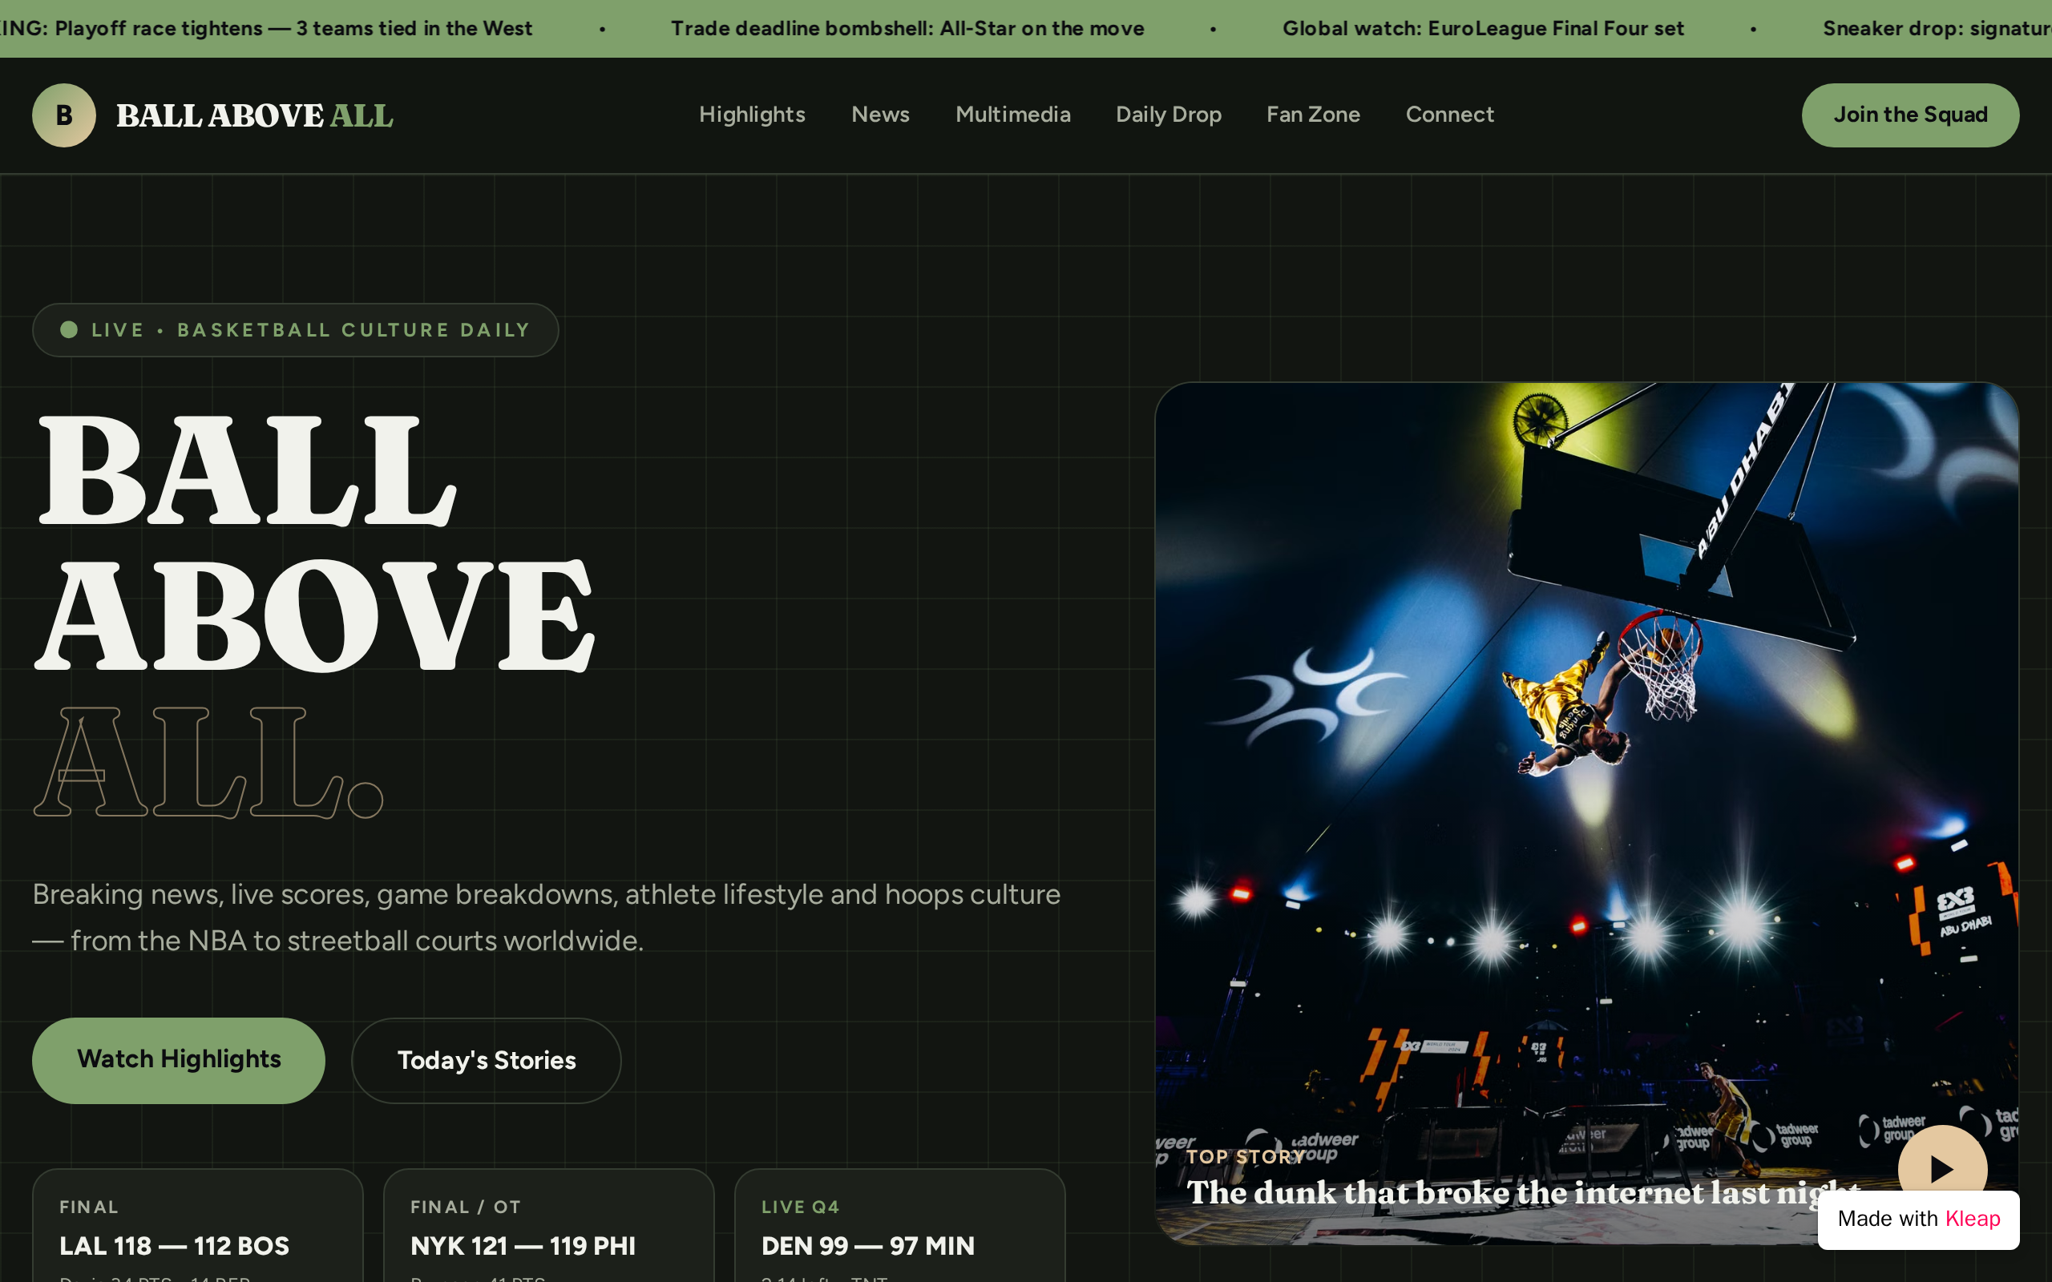This screenshot has height=1282, width=2052.
Task: Click the Watch Highlights button
Action: [x=178, y=1060]
